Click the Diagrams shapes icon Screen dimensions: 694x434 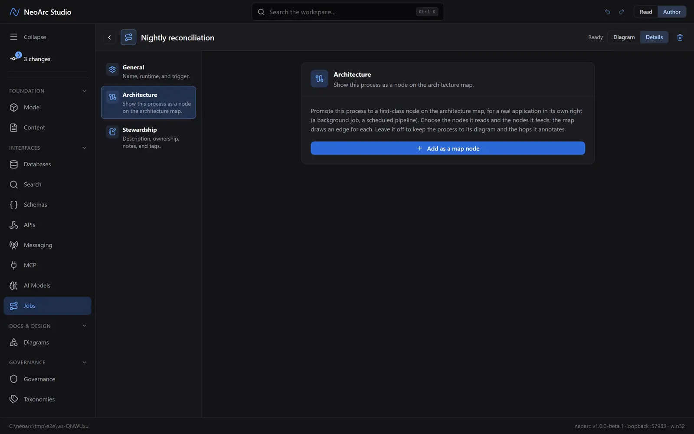(x=14, y=342)
